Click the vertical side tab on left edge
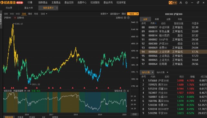This screenshot has height=118, width=207. pyautogui.click(x=1, y=19)
